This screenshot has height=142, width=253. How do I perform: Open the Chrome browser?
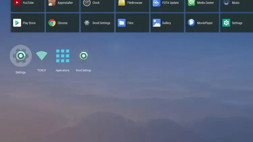(63, 23)
